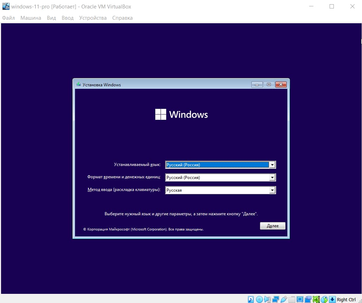Click the mouse integration indicator icon
Viewport: 362px width, 303px height.
click(x=324, y=299)
